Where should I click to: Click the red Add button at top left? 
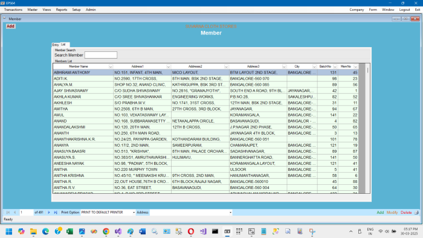click(x=10, y=26)
